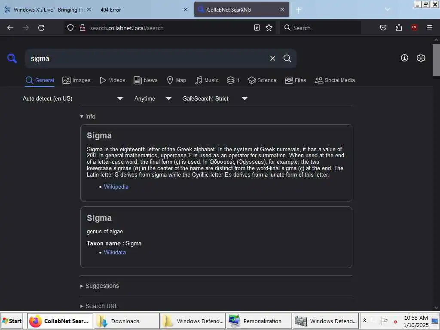Open a new browser tab
Image resolution: width=440 pixels, height=330 pixels.
298,10
